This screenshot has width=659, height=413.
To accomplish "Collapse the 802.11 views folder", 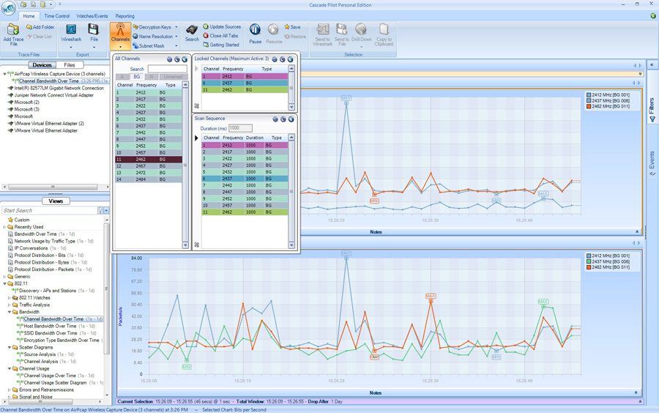I will (4, 283).
